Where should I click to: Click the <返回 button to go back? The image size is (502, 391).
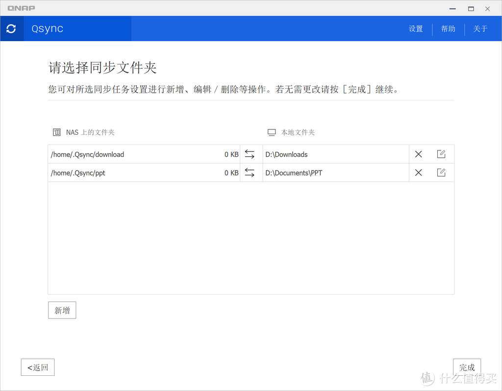(37, 367)
